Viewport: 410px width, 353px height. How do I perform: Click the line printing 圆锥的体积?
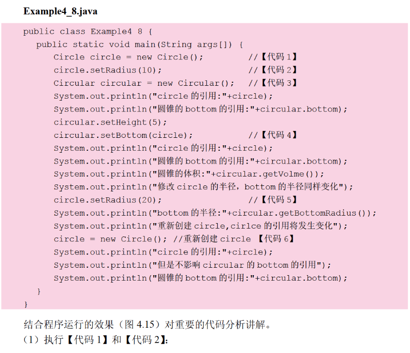[189, 174]
